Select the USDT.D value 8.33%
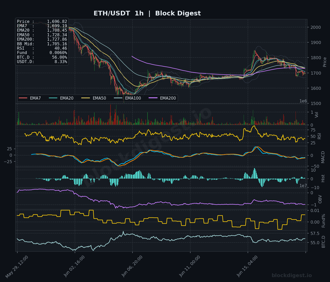330x282 pixels. click(x=61, y=62)
